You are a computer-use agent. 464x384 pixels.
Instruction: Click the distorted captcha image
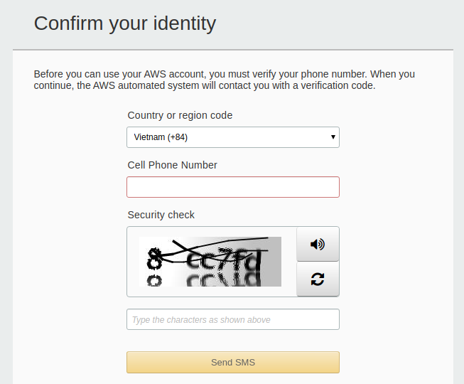click(x=210, y=261)
